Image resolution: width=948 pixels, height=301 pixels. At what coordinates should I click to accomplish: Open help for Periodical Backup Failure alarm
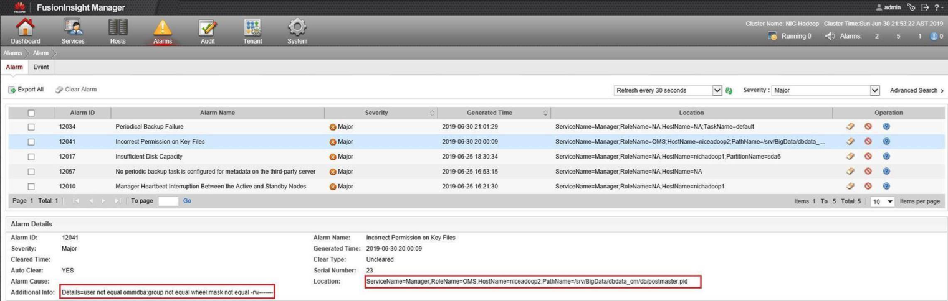point(886,126)
